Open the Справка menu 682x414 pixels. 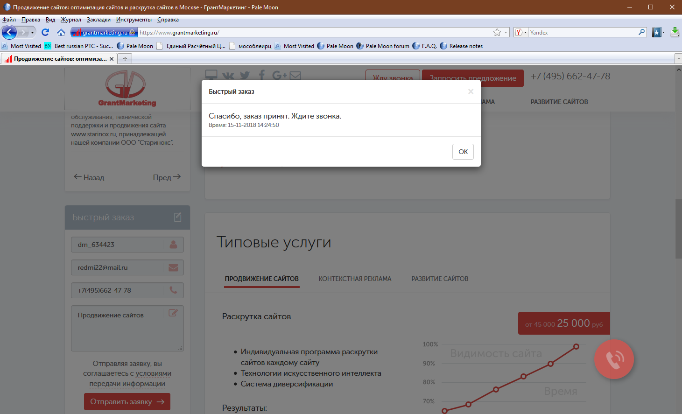[x=168, y=20]
